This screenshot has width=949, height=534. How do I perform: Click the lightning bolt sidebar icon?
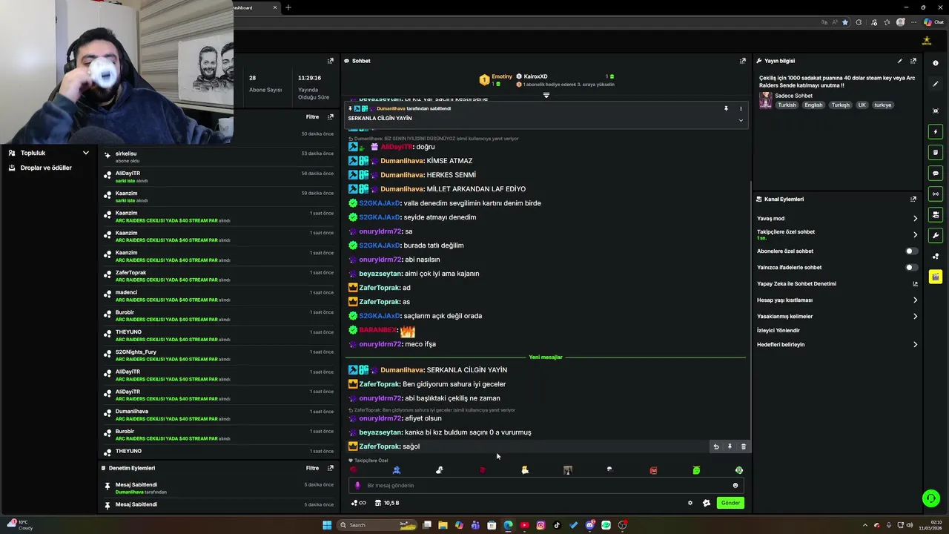click(936, 131)
